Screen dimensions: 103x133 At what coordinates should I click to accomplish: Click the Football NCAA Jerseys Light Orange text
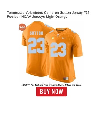[x=37, y=17]
